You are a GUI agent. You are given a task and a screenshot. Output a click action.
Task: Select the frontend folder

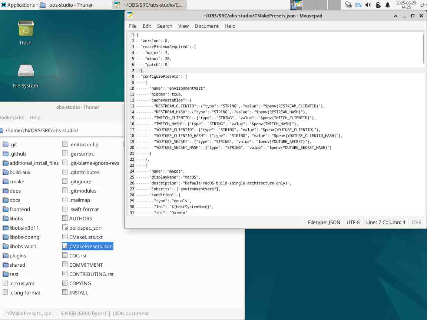click(x=16, y=209)
